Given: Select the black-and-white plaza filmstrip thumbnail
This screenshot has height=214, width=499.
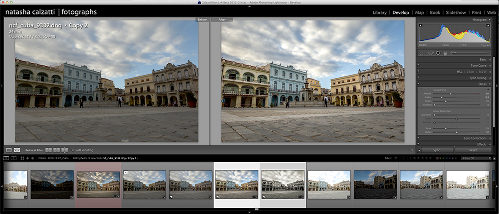Looking at the screenshot, I should (283, 185).
